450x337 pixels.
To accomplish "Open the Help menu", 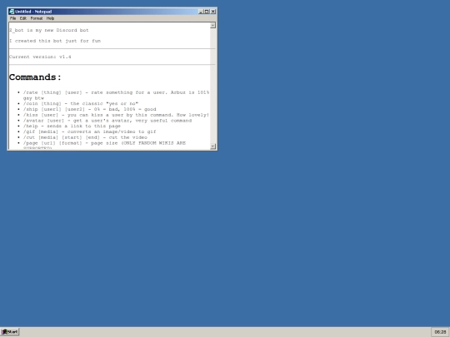I will pyautogui.click(x=50, y=18).
